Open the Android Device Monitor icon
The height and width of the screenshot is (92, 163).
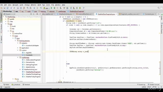[x=80, y=8]
